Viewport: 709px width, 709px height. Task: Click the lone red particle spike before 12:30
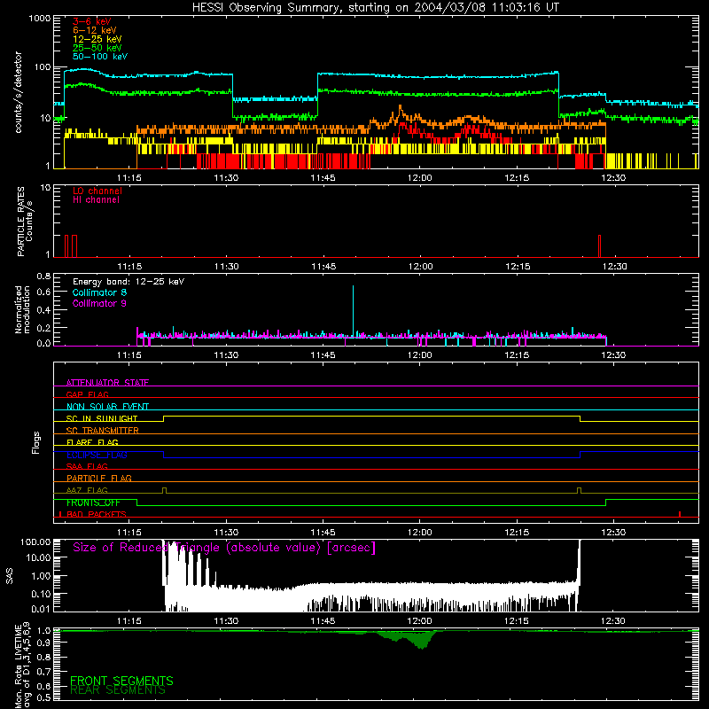600,246
